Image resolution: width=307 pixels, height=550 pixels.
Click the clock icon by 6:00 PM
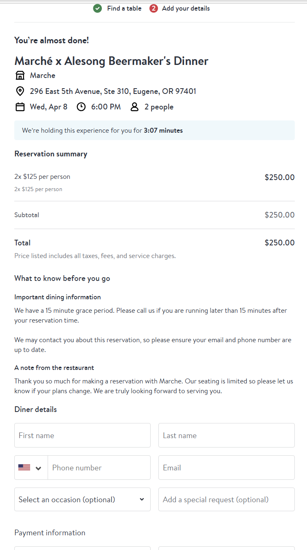[x=81, y=107]
